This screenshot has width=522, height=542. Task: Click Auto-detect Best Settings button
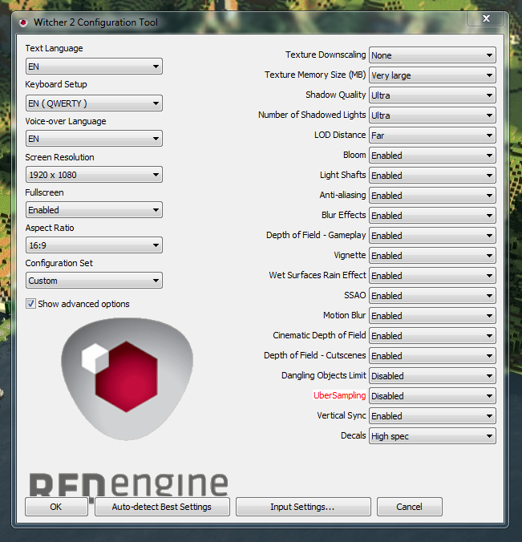coord(162,507)
